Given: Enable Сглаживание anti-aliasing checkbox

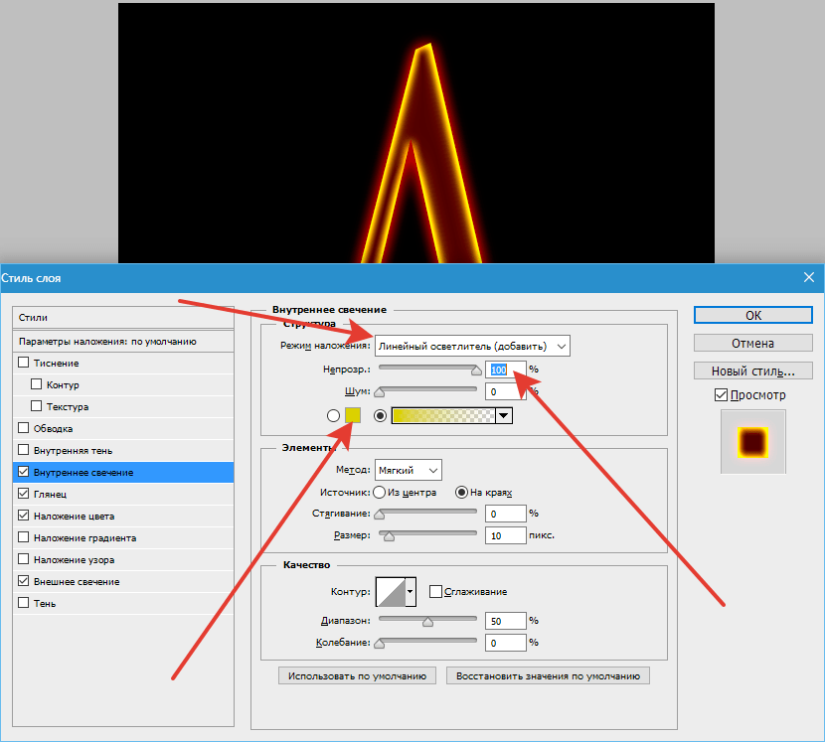Looking at the screenshot, I should pos(435,592).
